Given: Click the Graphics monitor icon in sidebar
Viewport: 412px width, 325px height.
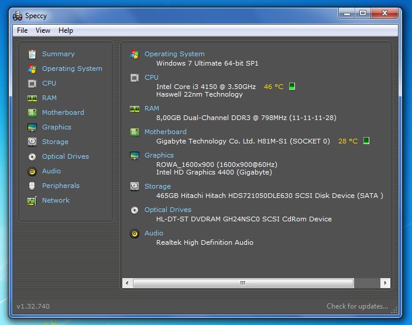Looking at the screenshot, I should click(32, 128).
